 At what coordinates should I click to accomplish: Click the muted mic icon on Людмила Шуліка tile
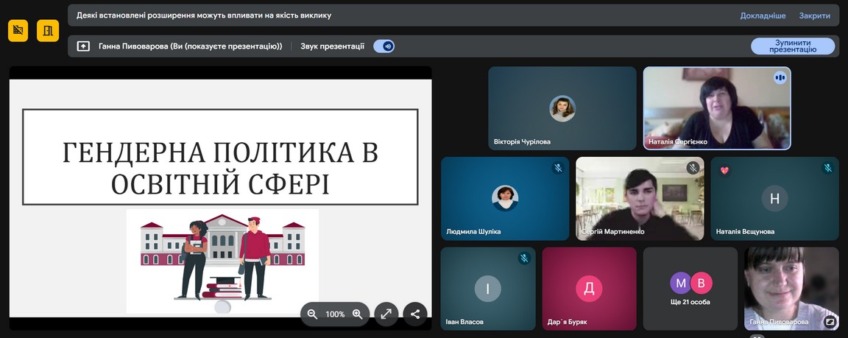click(x=558, y=168)
